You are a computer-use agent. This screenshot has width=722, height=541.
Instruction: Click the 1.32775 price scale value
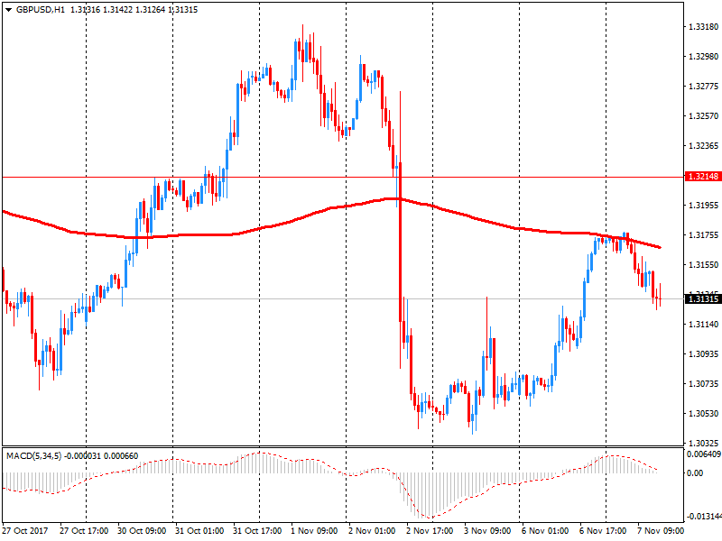click(703, 87)
